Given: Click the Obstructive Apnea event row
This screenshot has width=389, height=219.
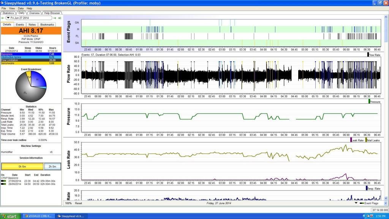Looking at the screenshot, I should coord(31,57).
